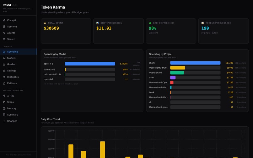Click the Changes plus-minus icon
The width and height of the screenshot is (253, 158).
pos(4,121)
